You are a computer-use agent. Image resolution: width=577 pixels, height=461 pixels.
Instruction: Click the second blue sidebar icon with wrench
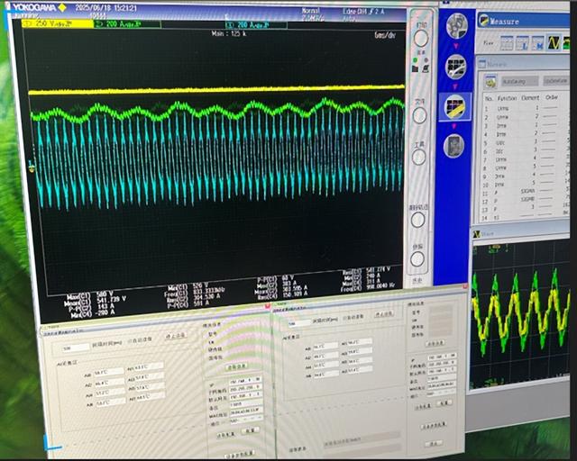pos(456,65)
